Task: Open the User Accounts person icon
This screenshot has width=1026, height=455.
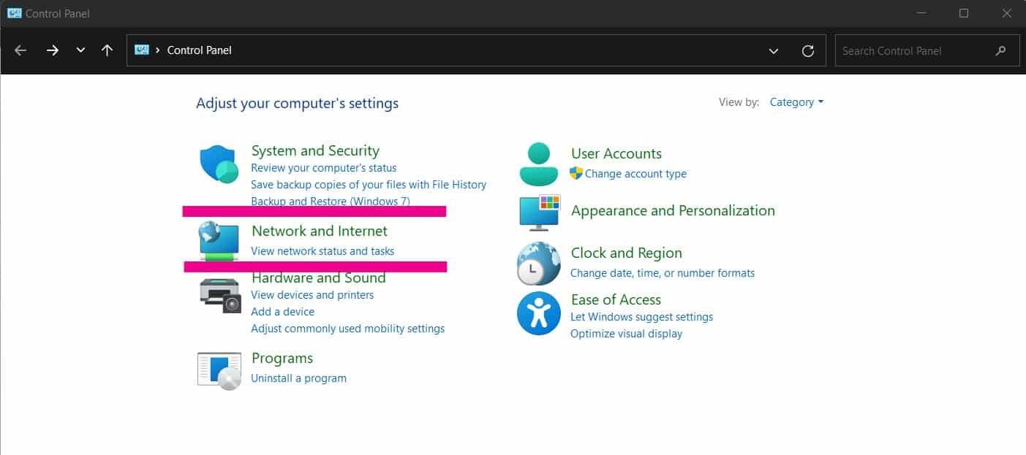Action: [539, 164]
